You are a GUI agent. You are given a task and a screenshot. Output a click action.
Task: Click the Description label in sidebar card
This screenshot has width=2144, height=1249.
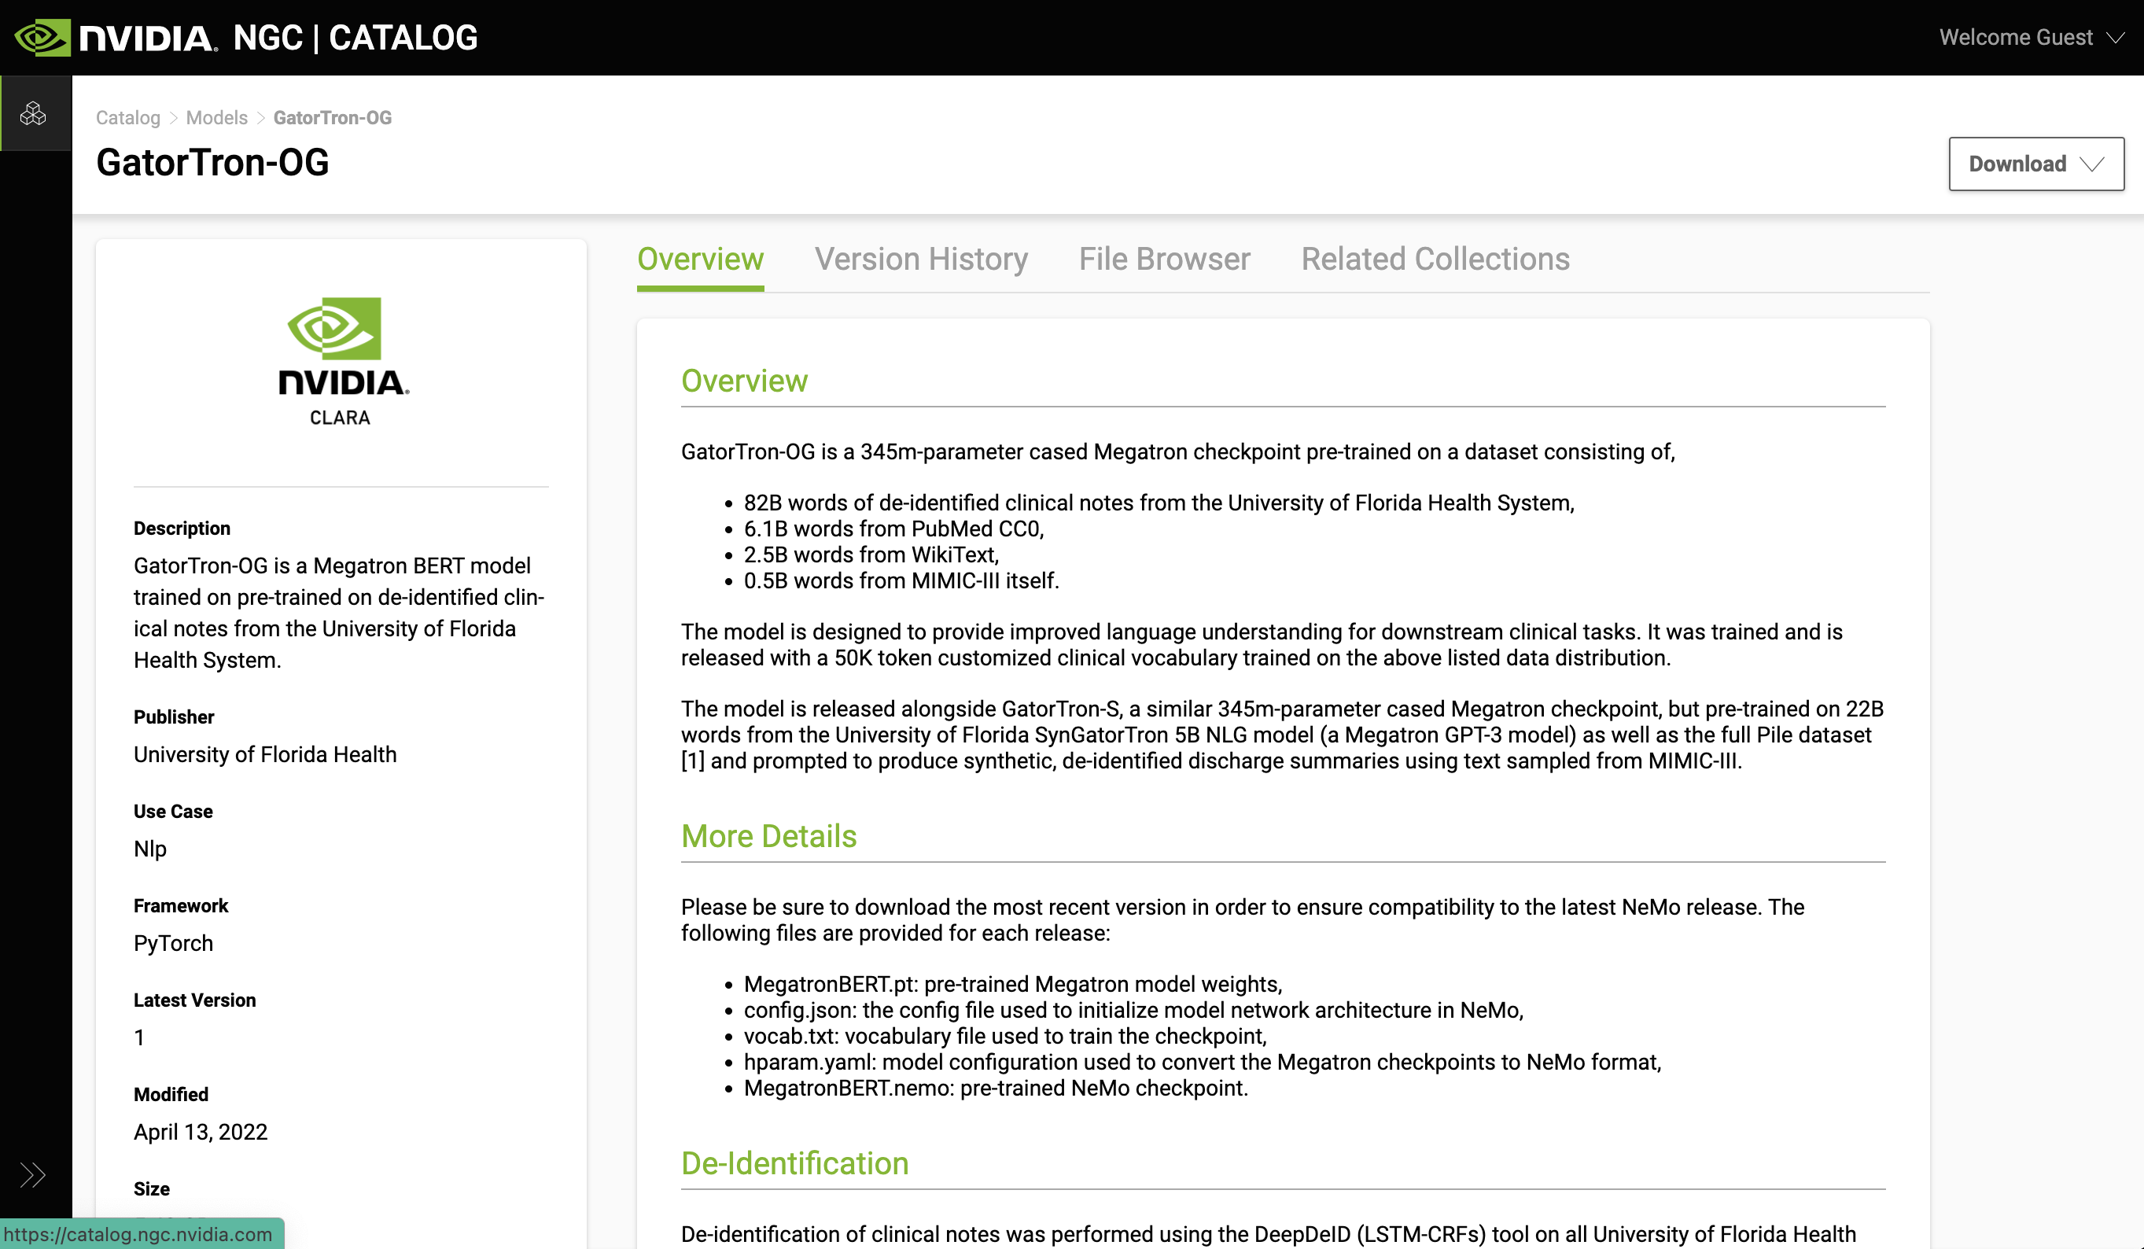pyautogui.click(x=182, y=529)
